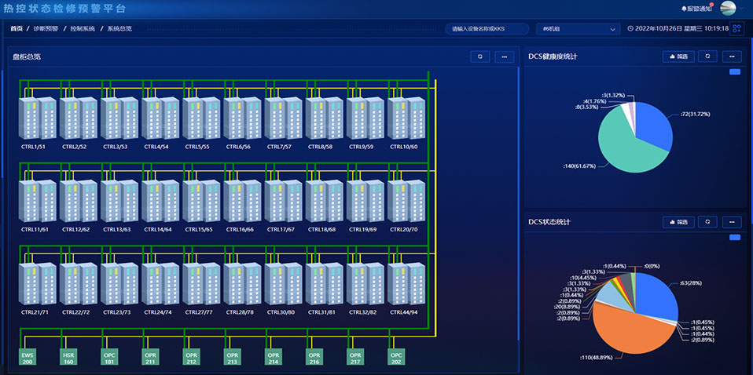The width and height of the screenshot is (753, 375).
Task: Select cabinet CTRL14/64
Action: click(160, 202)
